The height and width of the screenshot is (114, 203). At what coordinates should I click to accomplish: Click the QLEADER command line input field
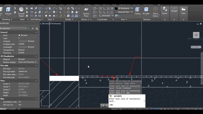click(127, 105)
